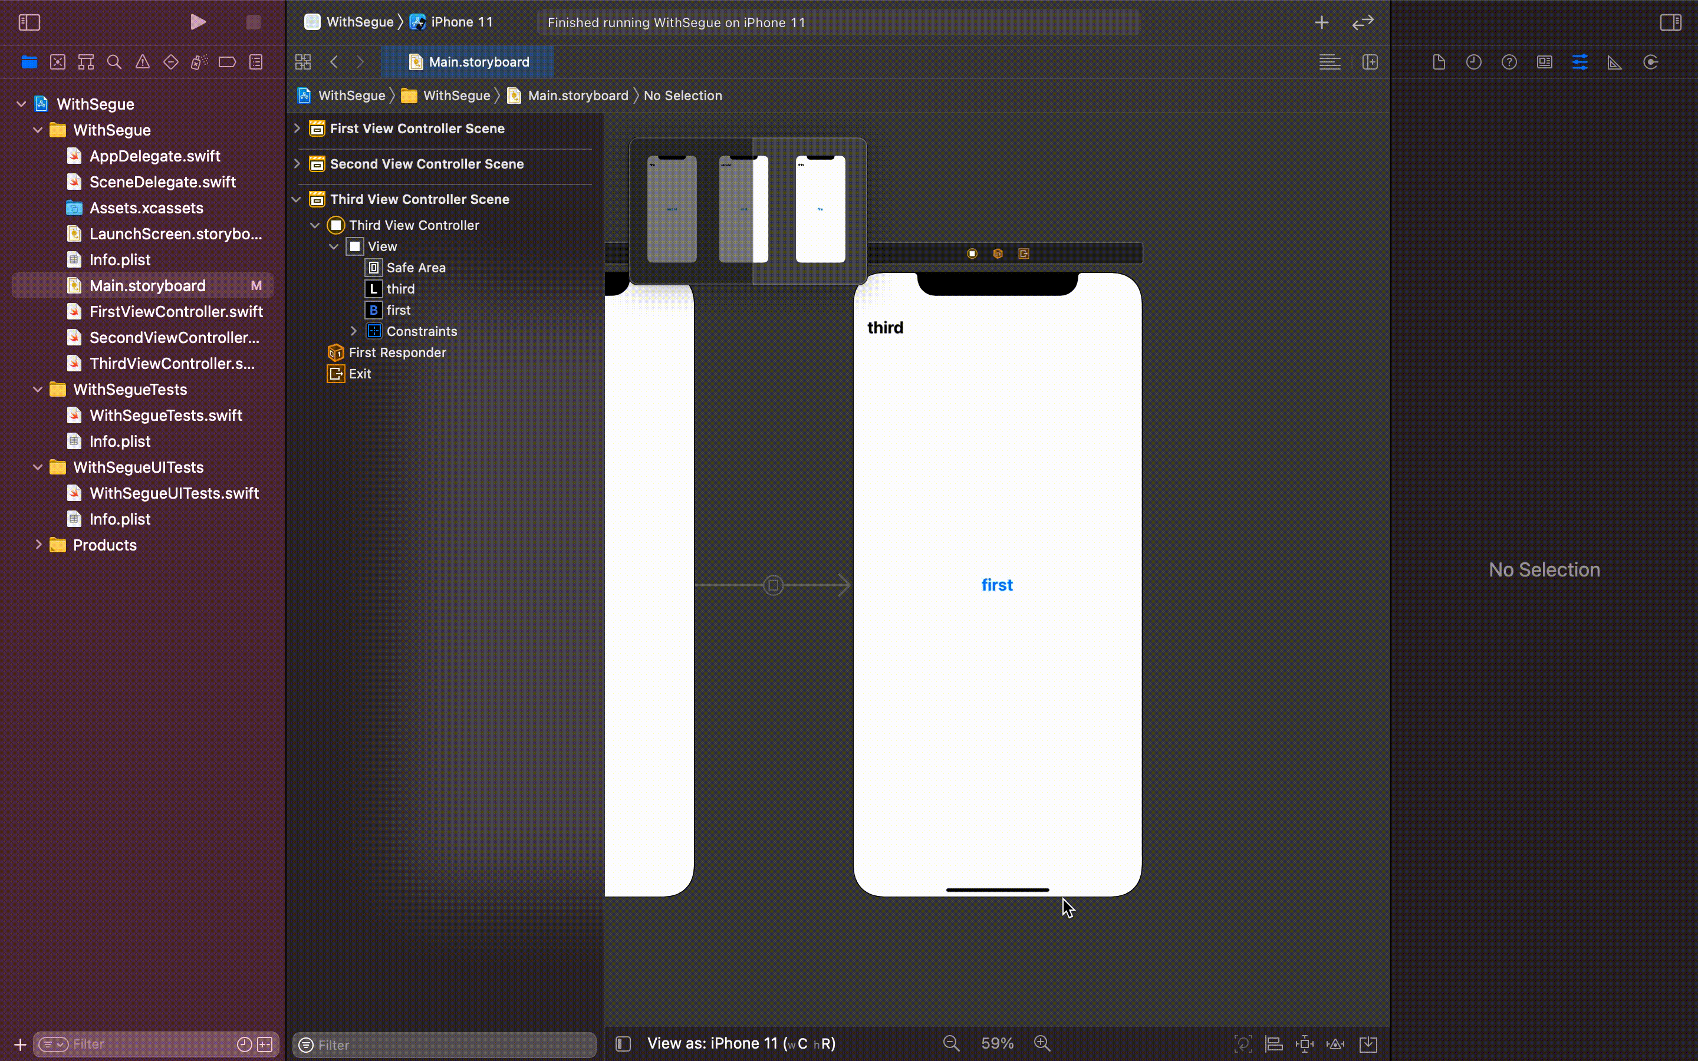Click the zoom in canvas icon
Image resolution: width=1698 pixels, height=1061 pixels.
(x=1042, y=1043)
